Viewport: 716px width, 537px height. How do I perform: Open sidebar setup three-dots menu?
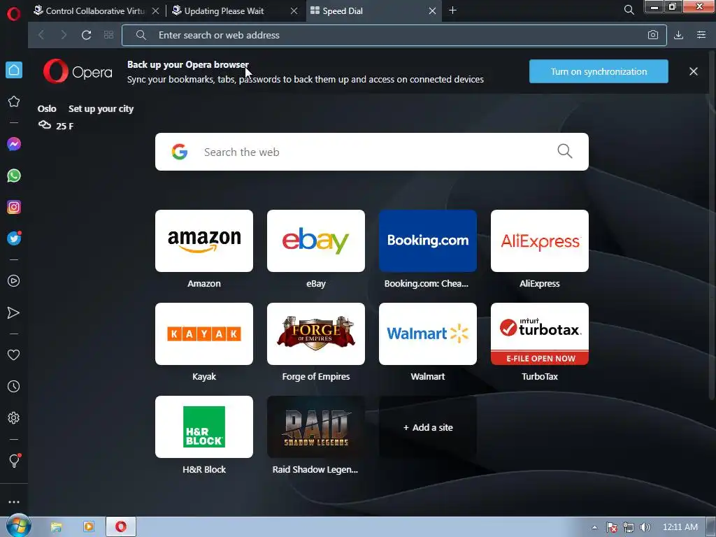[14, 502]
